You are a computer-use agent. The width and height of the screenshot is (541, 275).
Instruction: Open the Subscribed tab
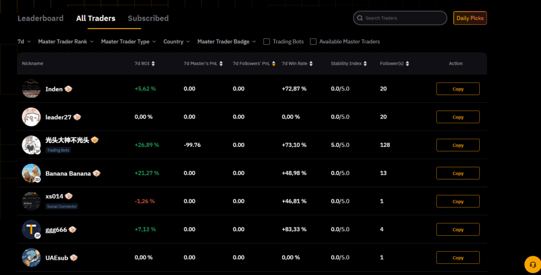tap(148, 18)
